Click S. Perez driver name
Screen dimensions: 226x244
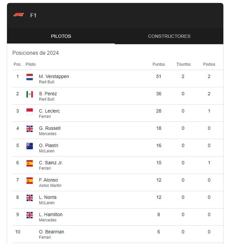[x=48, y=94]
